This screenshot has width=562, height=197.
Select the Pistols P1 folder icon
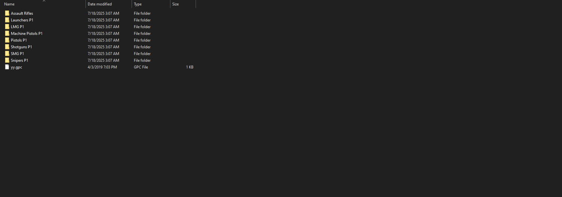7,40
